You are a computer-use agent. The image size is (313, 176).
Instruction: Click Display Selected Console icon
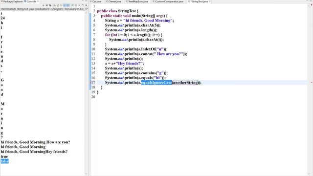pos(76,5)
